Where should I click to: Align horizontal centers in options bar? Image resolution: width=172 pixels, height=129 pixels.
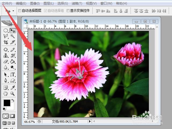pyautogui.click(x=121, y=11)
